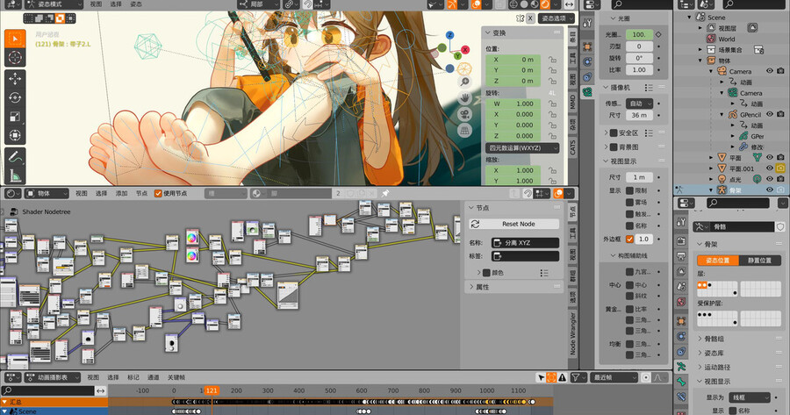Open the 四元数运算(WXYZ) rotation mode dropdown
This screenshot has width=790, height=415.
click(522, 148)
